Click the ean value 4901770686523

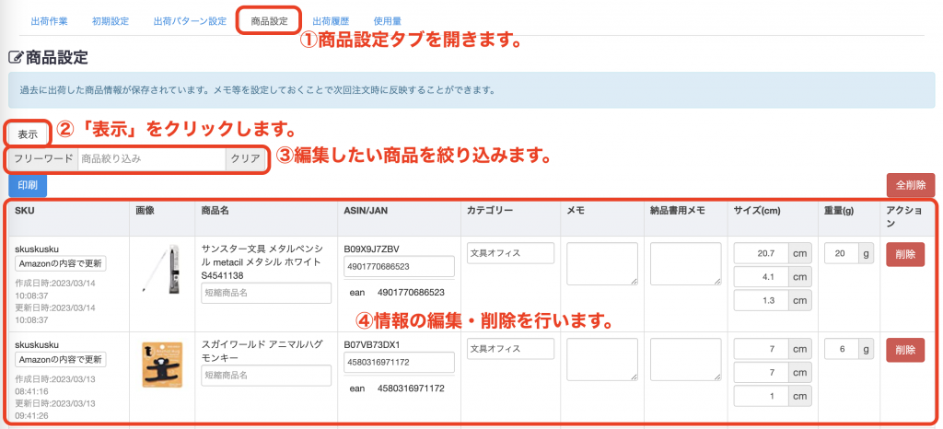point(411,293)
